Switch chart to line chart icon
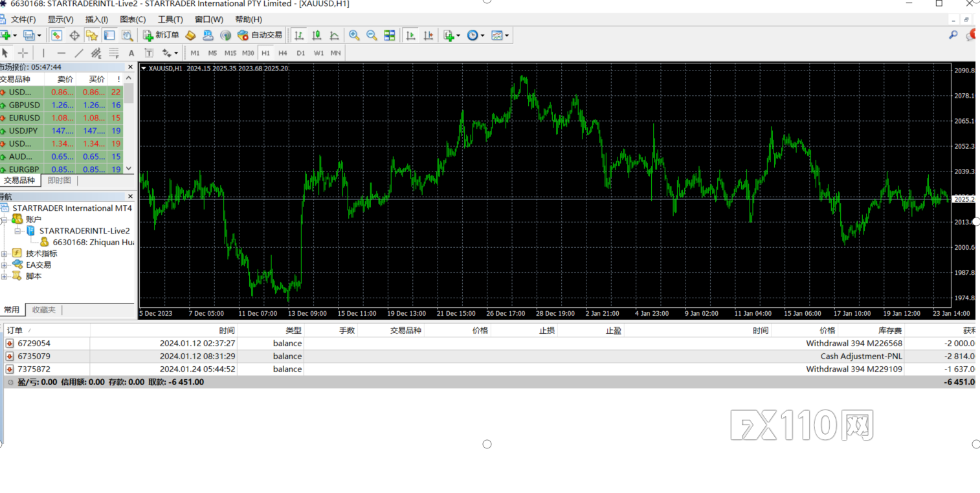 click(x=334, y=35)
